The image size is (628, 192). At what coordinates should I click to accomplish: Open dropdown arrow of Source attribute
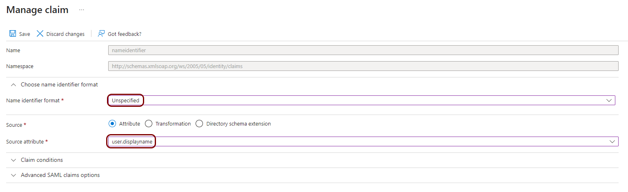click(x=612, y=141)
